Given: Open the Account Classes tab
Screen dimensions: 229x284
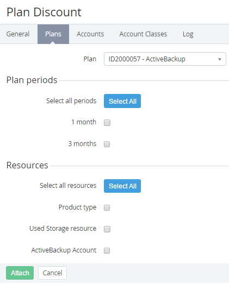Looking at the screenshot, I should click(x=143, y=34).
